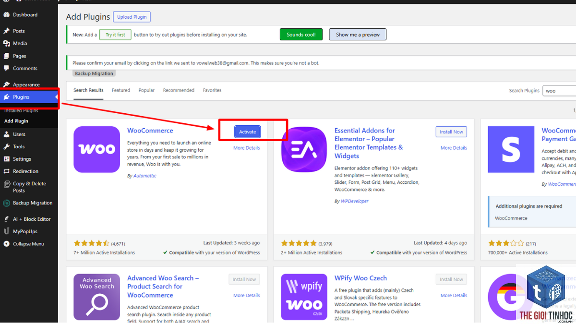This screenshot has height=324, width=576.
Task: Open the WooCommerce plugin title link
Action: 150,131
